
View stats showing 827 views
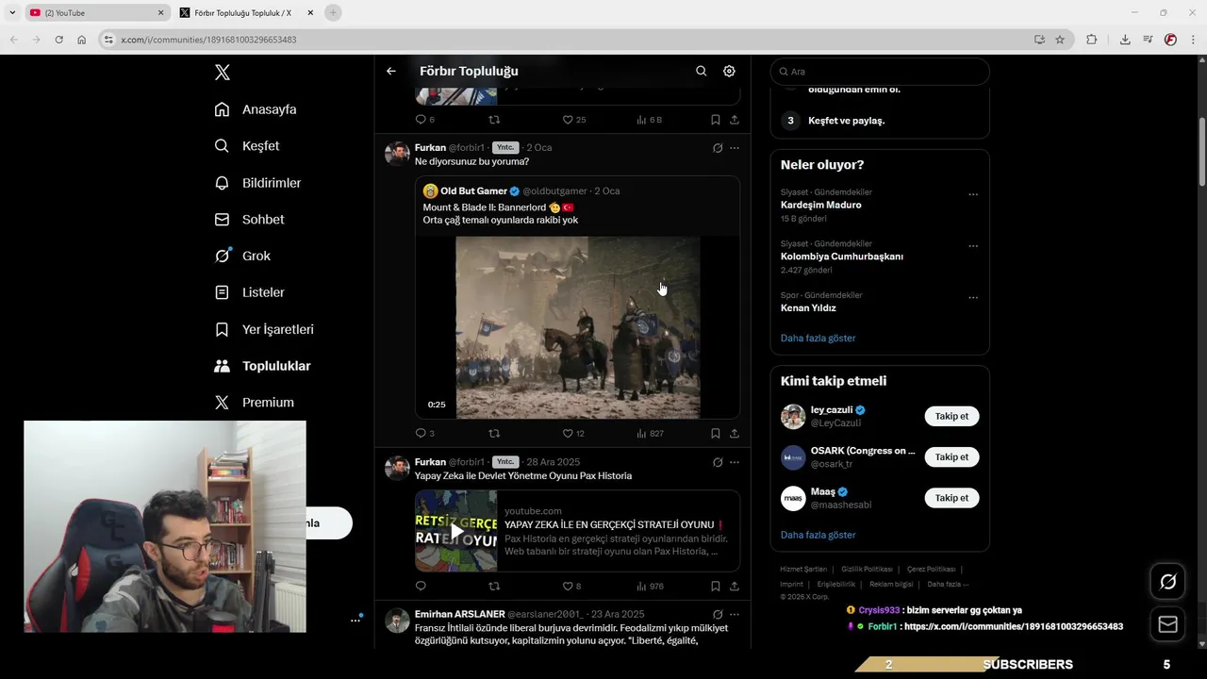pyautogui.click(x=650, y=434)
